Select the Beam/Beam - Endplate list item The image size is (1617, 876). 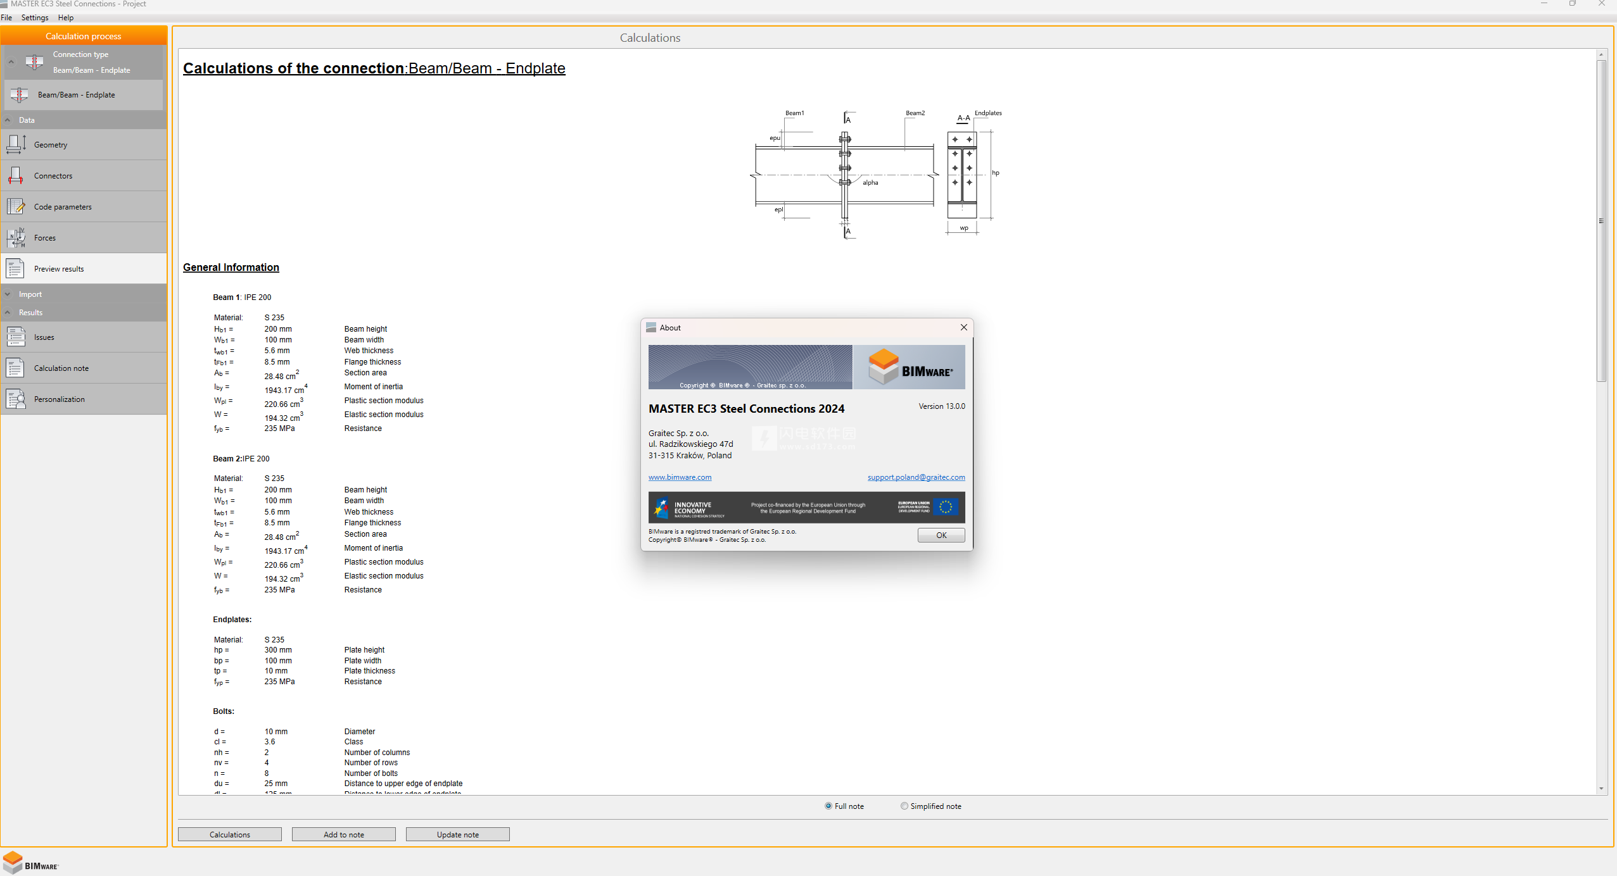84,95
